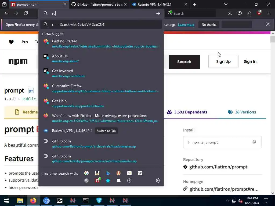Screen dimensions: 275x206
Task: Search bookmarks using the star icon
Action: pyautogui.click(x=108, y=181)
